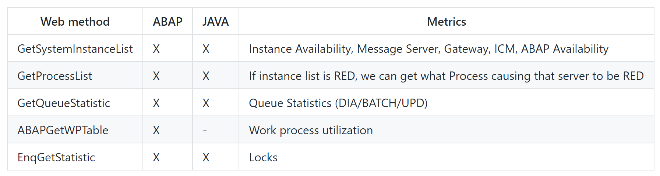The height and width of the screenshot is (176, 660).
Task: Click the Queue Statistics (DIA/BATCH/UPD) text
Action: 338,103
